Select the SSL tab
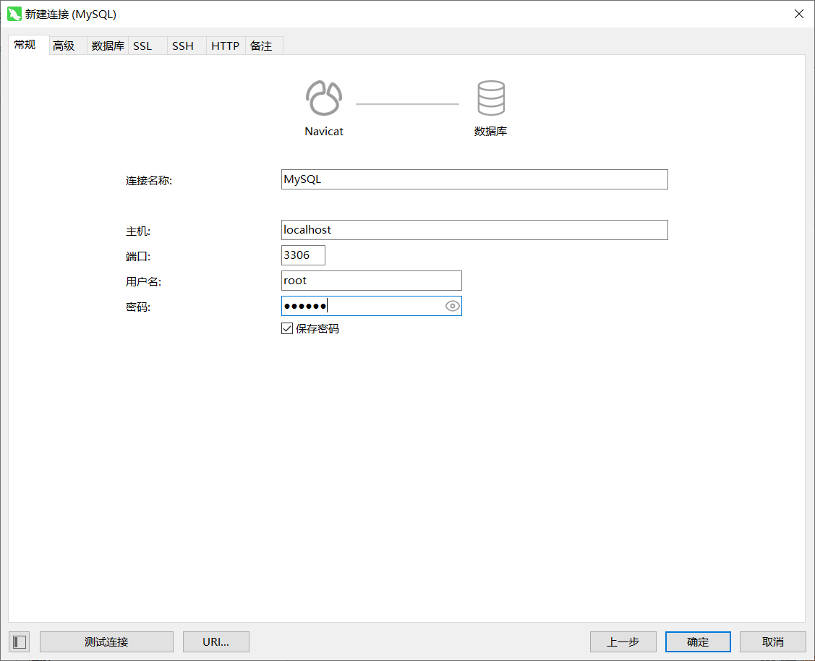Image resolution: width=815 pixels, height=661 pixels. pyautogui.click(x=142, y=46)
